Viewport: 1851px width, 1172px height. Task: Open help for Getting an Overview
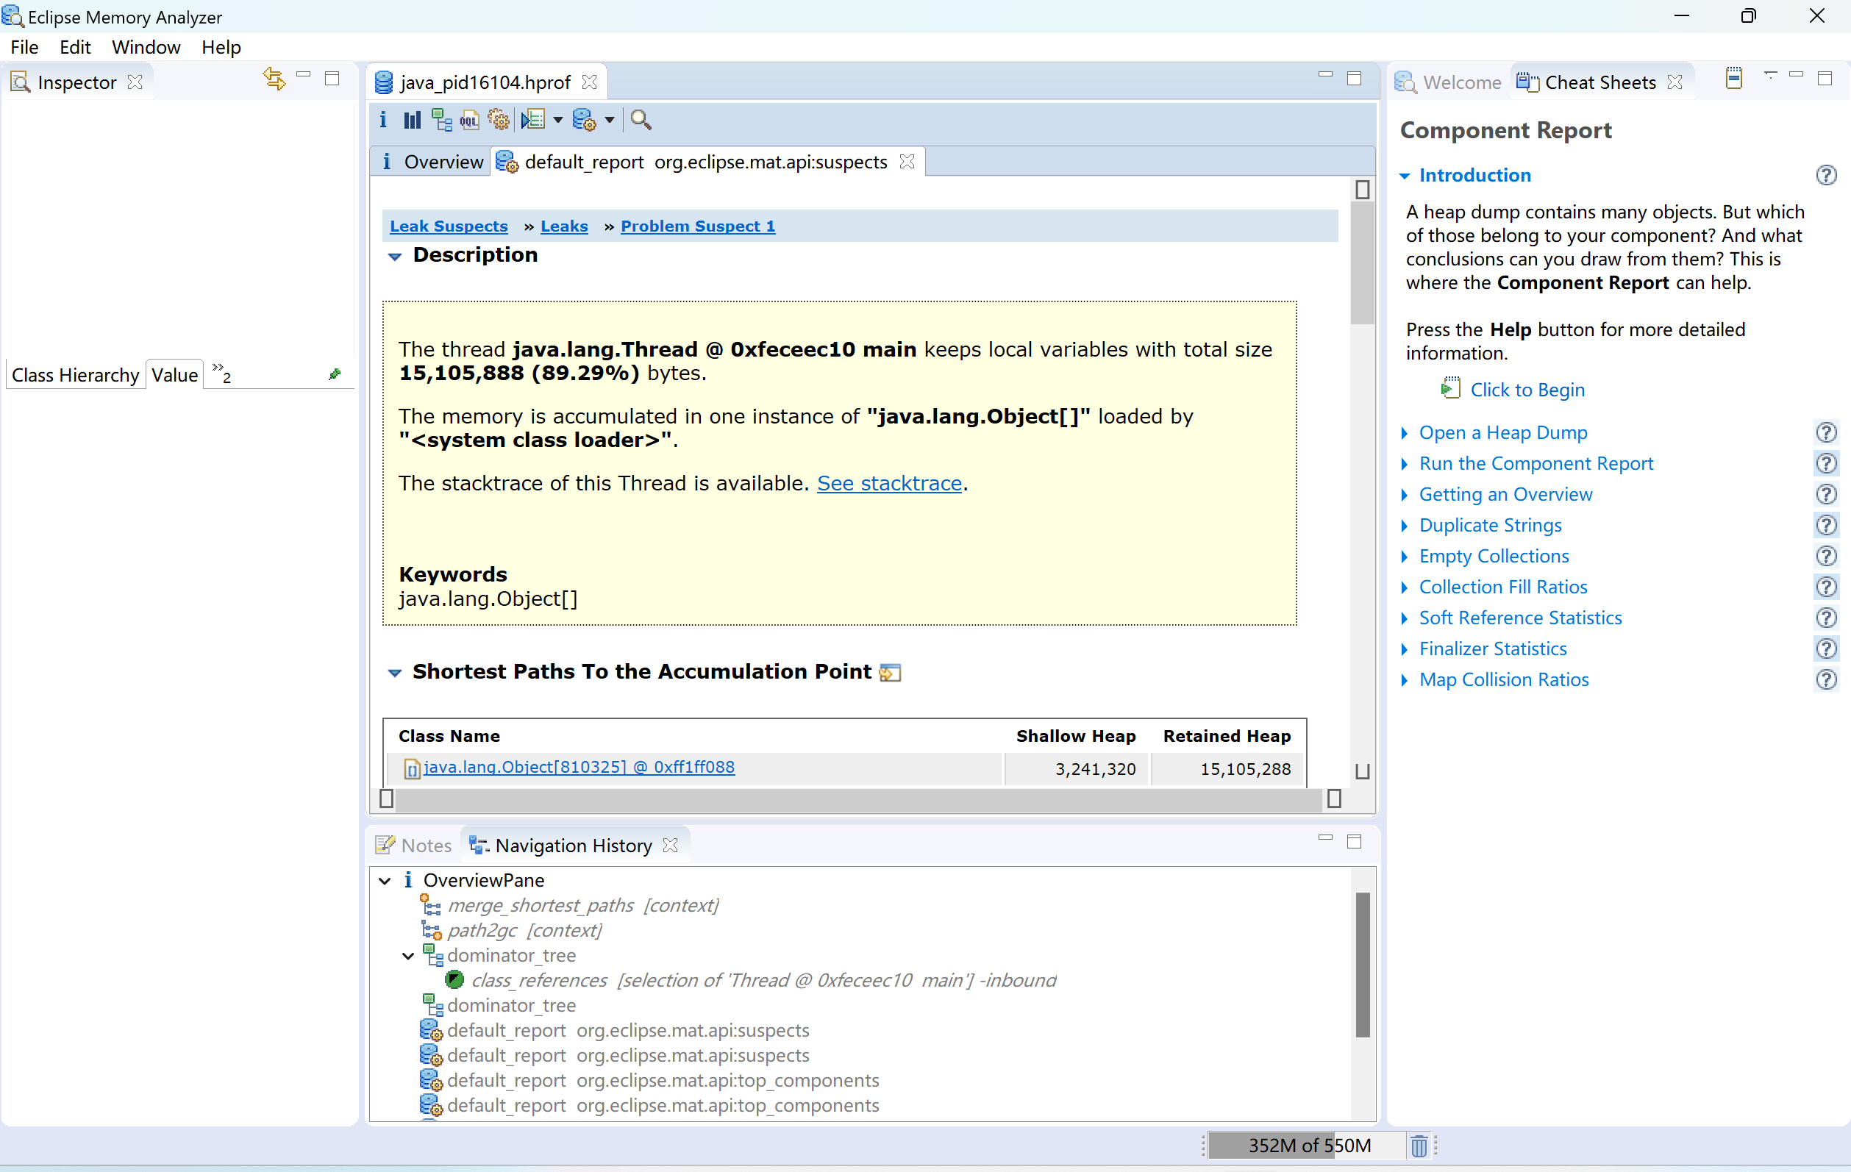tap(1826, 494)
